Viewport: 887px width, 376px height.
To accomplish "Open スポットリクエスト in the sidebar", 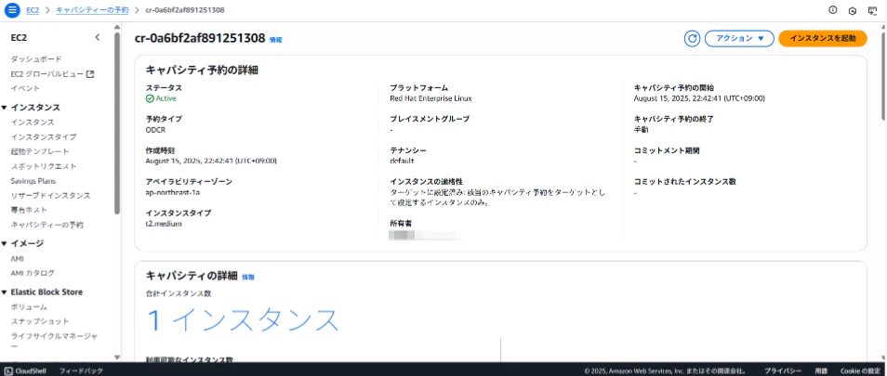I will 44,166.
